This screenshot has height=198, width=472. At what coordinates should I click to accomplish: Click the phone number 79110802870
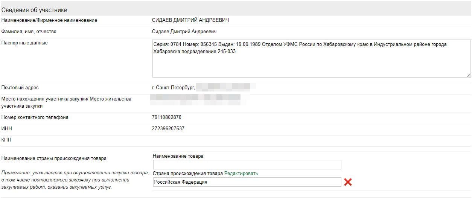coord(166,117)
